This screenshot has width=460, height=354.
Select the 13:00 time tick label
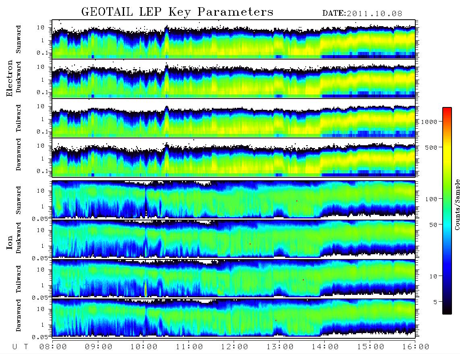(x=280, y=347)
